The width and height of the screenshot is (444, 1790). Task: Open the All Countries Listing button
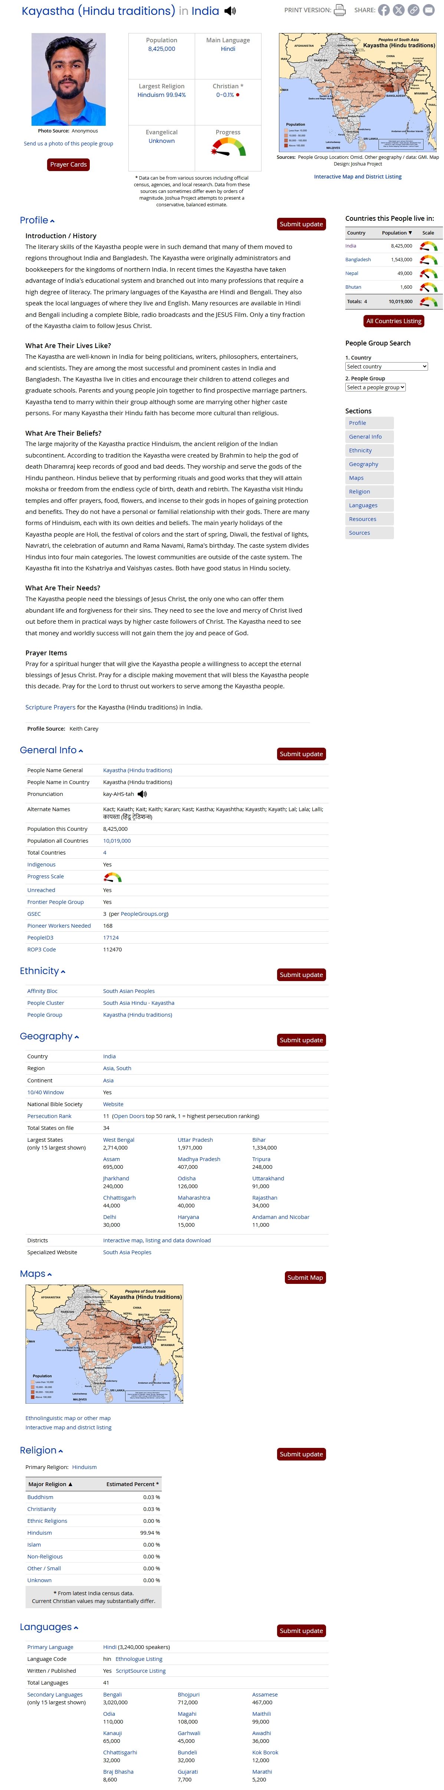(393, 321)
